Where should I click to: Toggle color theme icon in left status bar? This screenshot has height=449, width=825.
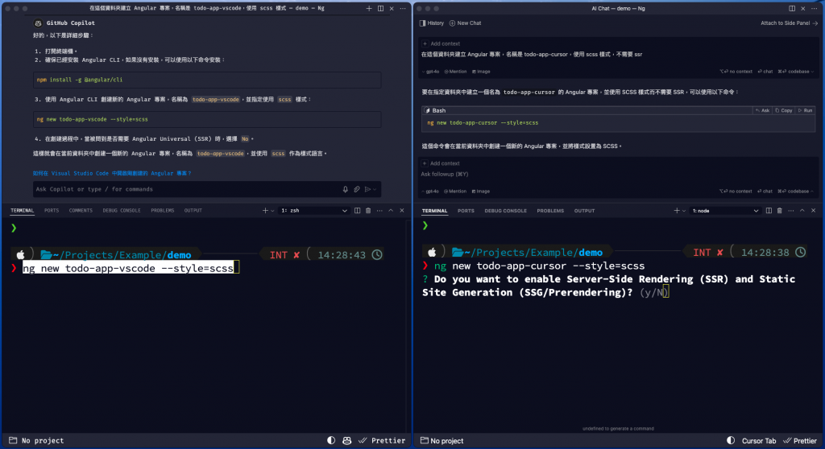[x=331, y=441]
